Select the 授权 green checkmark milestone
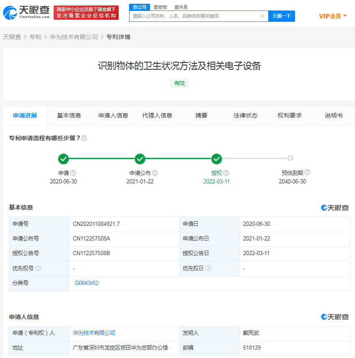The image size is (355, 358). (217, 159)
